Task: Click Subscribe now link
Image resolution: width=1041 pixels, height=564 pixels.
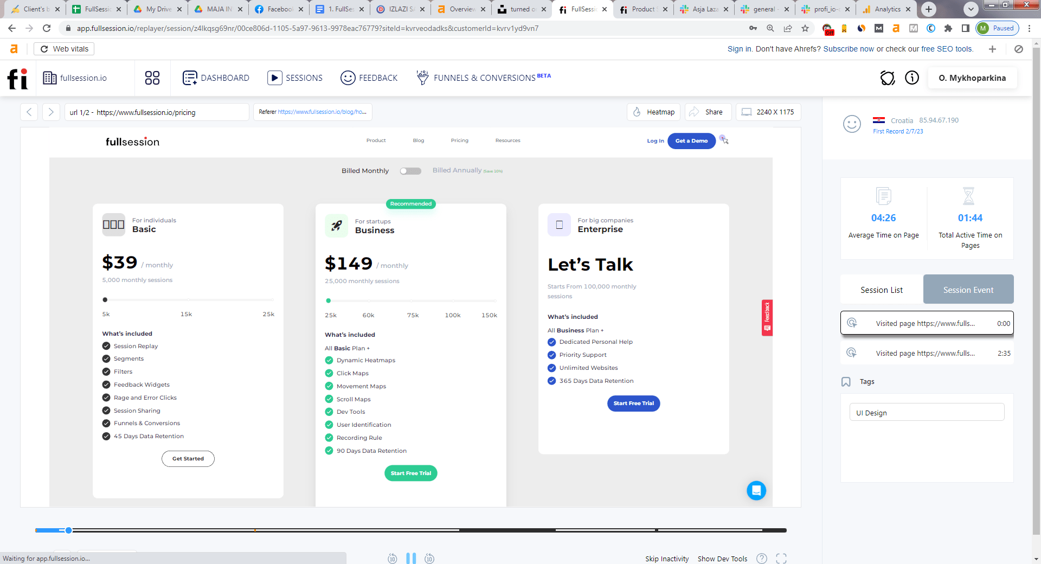Action: [849, 49]
